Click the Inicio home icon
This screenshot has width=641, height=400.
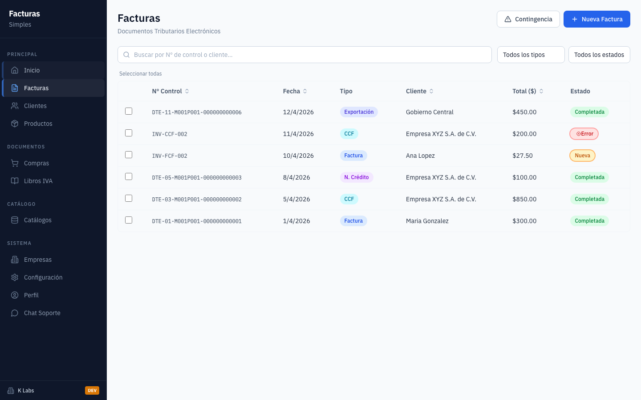coord(15,70)
